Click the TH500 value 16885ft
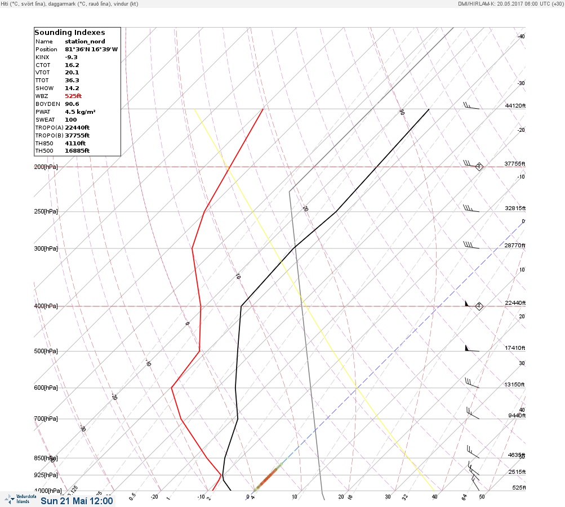Image resolution: width=565 pixels, height=507 pixels. point(77,151)
